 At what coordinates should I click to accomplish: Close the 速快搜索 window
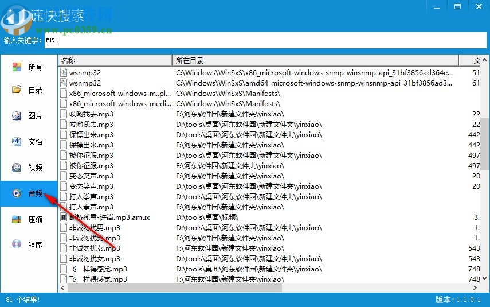tap(479, 7)
